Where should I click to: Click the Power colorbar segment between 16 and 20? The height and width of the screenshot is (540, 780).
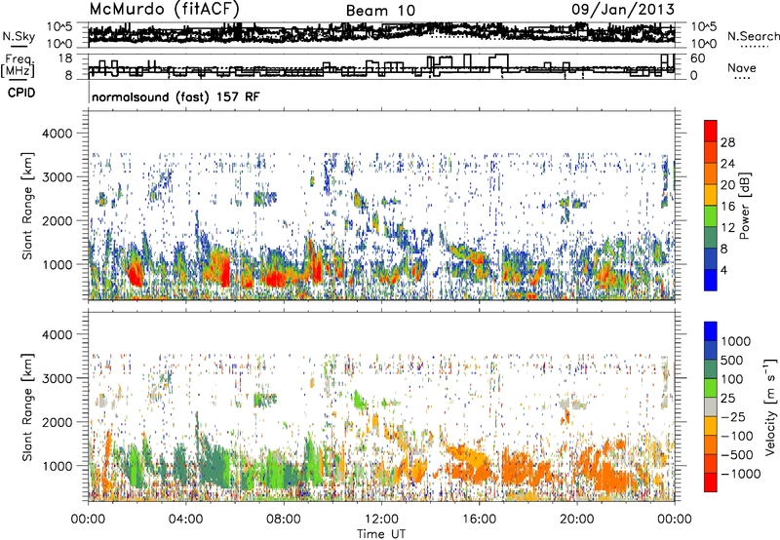pyautogui.click(x=711, y=195)
